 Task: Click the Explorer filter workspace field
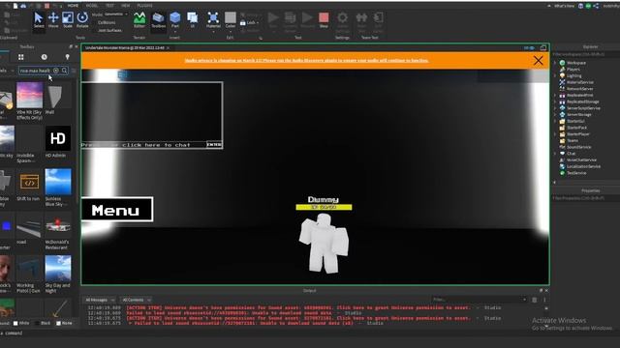(585, 54)
